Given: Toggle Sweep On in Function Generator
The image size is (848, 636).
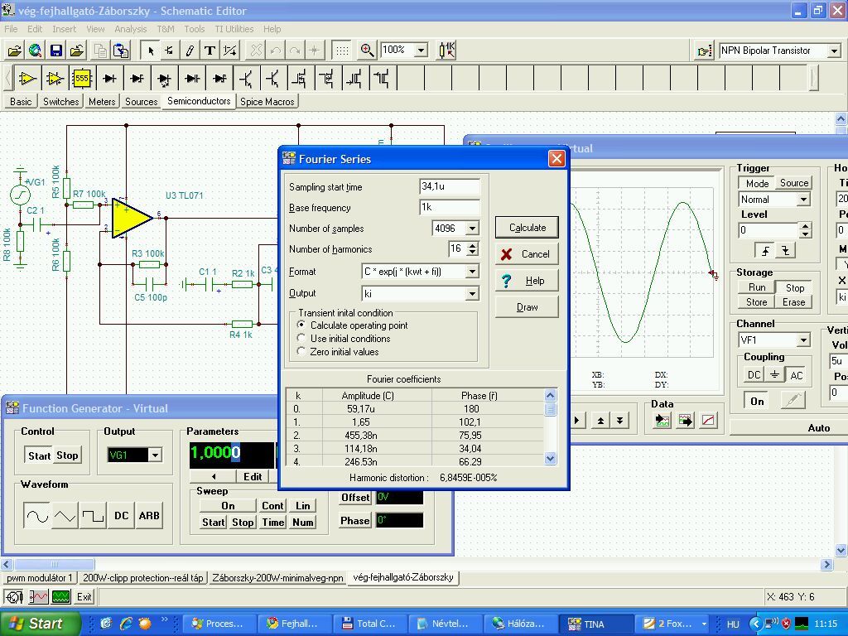Looking at the screenshot, I should (x=228, y=506).
